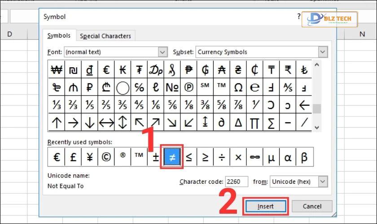Click the Character code input field

(237, 181)
